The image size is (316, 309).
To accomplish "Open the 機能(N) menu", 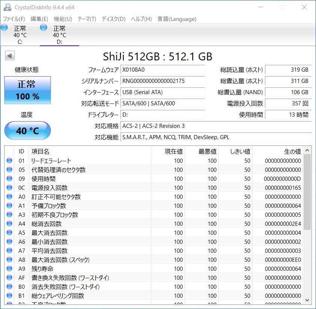I will (63, 19).
